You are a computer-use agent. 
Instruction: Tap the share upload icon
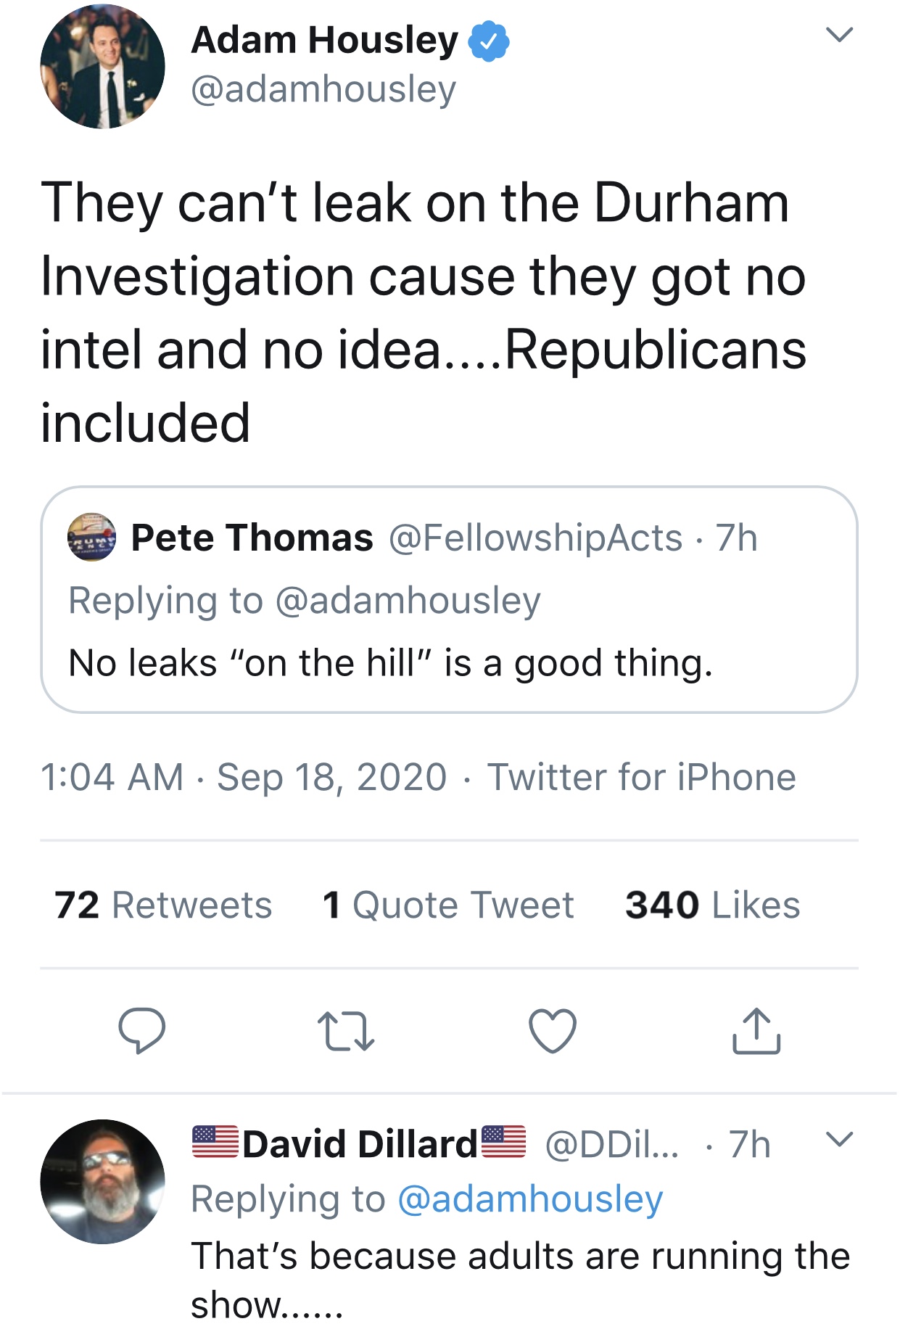tap(756, 1030)
